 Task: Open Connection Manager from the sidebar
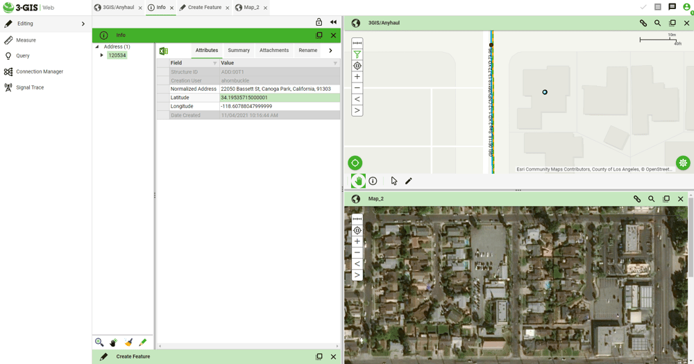pyautogui.click(x=40, y=71)
